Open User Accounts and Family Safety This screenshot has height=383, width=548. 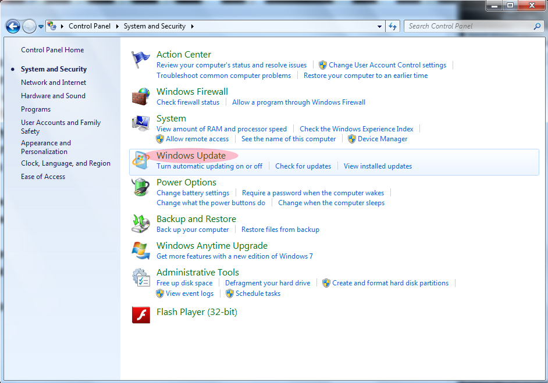pyautogui.click(x=61, y=127)
